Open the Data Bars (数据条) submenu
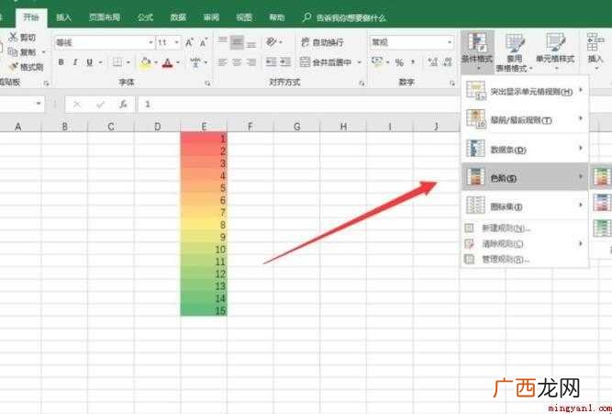 (x=525, y=150)
